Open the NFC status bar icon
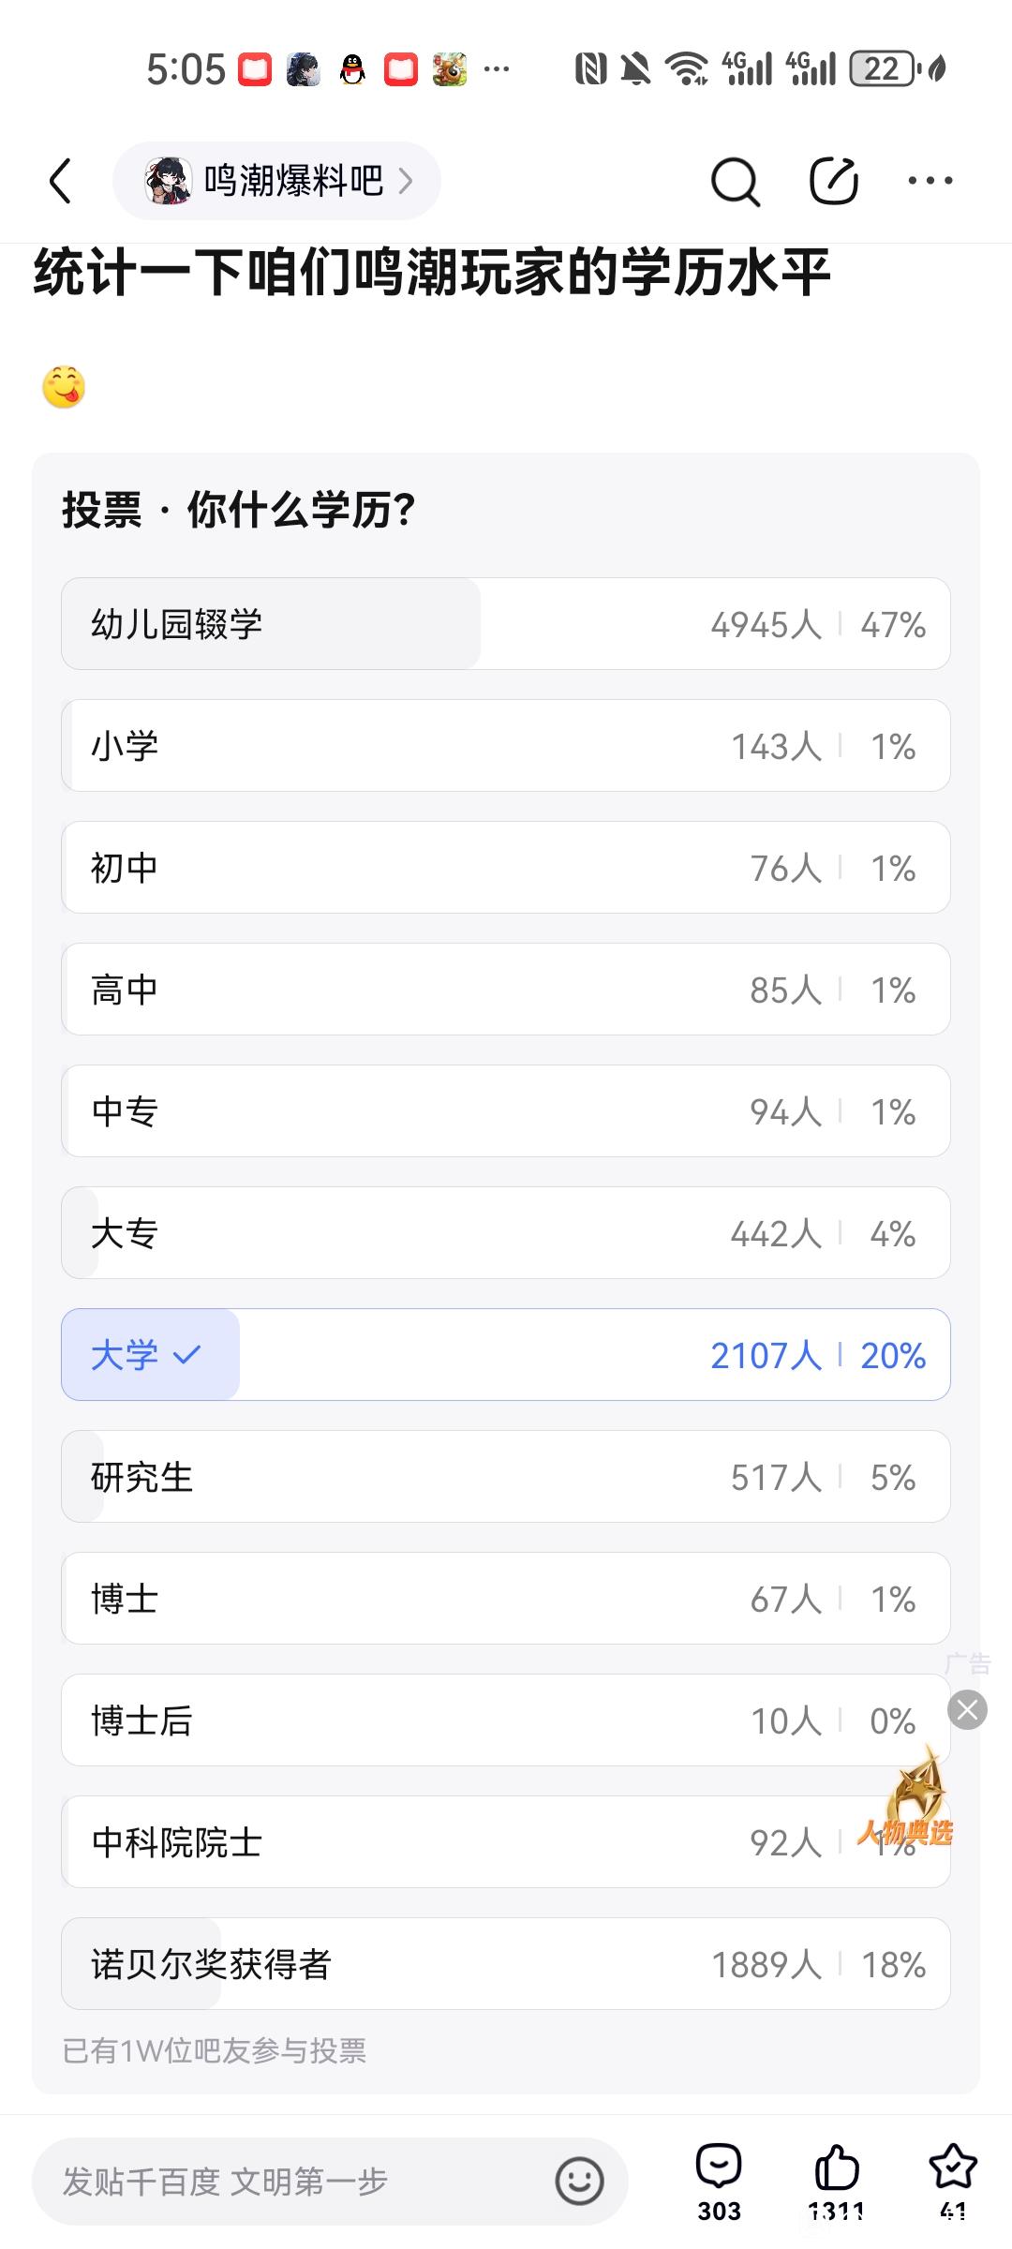 point(590,69)
